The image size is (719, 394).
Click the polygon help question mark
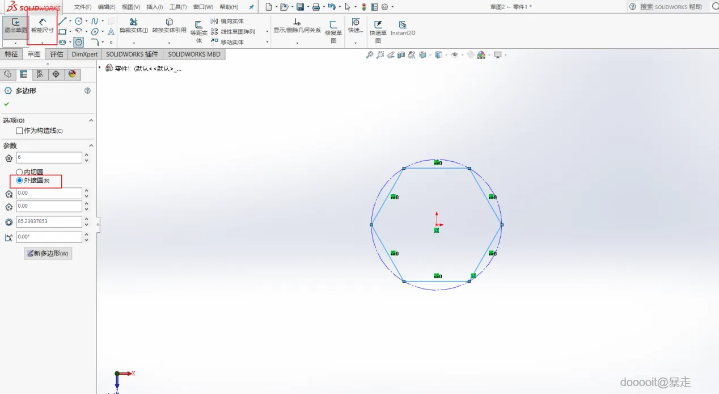point(87,91)
